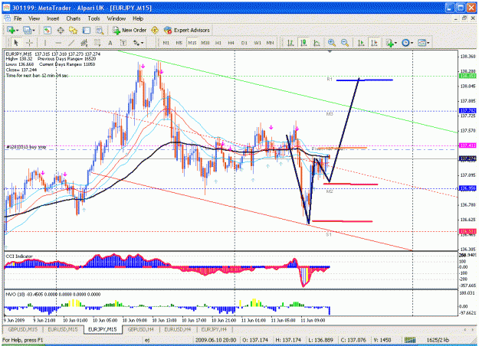Select the Equidistant Channel tool
This screenshot has height=346, width=479.
pos(84,43)
